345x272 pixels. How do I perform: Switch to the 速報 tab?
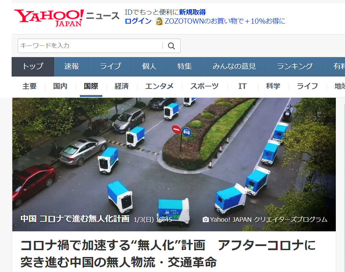click(x=72, y=67)
